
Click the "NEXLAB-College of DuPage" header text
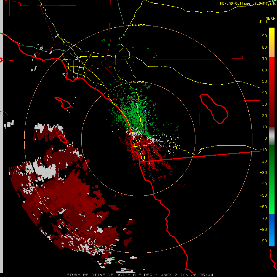pyautogui.click(x=246, y=3)
